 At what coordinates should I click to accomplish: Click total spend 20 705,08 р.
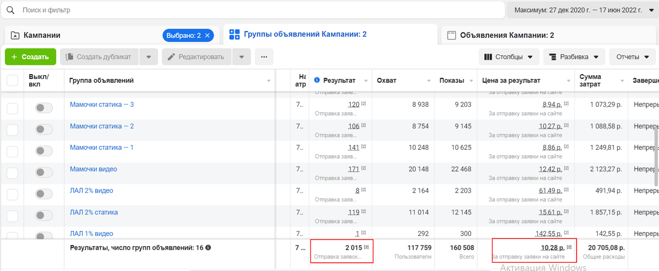606,247
